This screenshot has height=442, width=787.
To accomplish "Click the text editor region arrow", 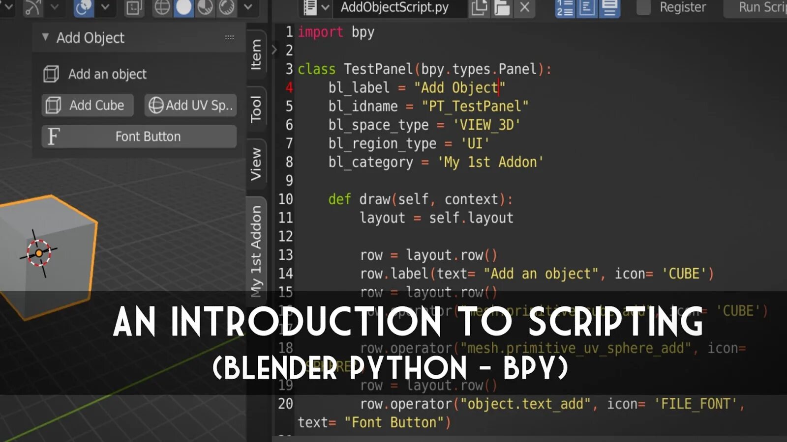I will 274,50.
